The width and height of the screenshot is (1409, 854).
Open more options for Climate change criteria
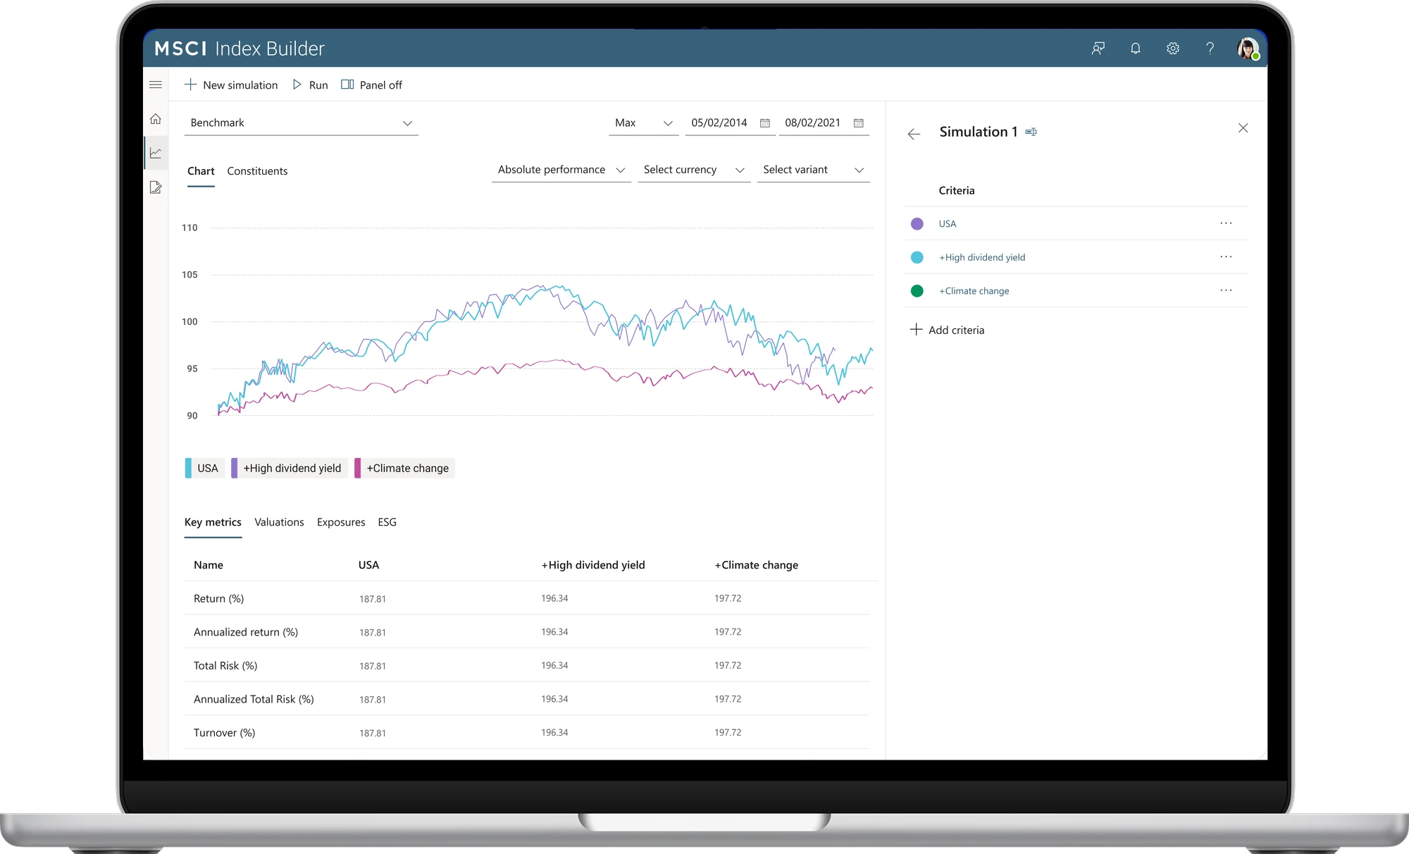(x=1226, y=290)
